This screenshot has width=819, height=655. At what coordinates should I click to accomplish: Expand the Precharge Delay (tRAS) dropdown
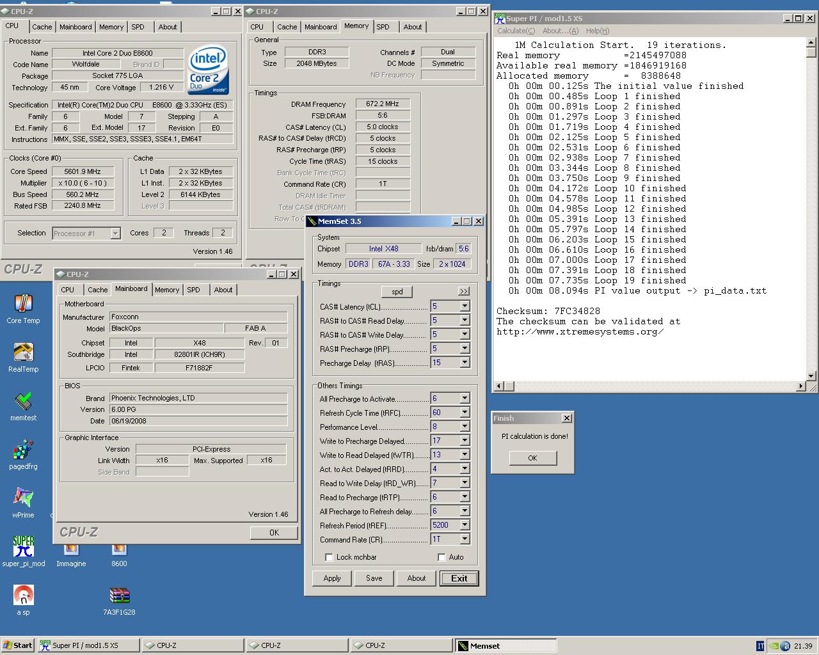point(465,363)
